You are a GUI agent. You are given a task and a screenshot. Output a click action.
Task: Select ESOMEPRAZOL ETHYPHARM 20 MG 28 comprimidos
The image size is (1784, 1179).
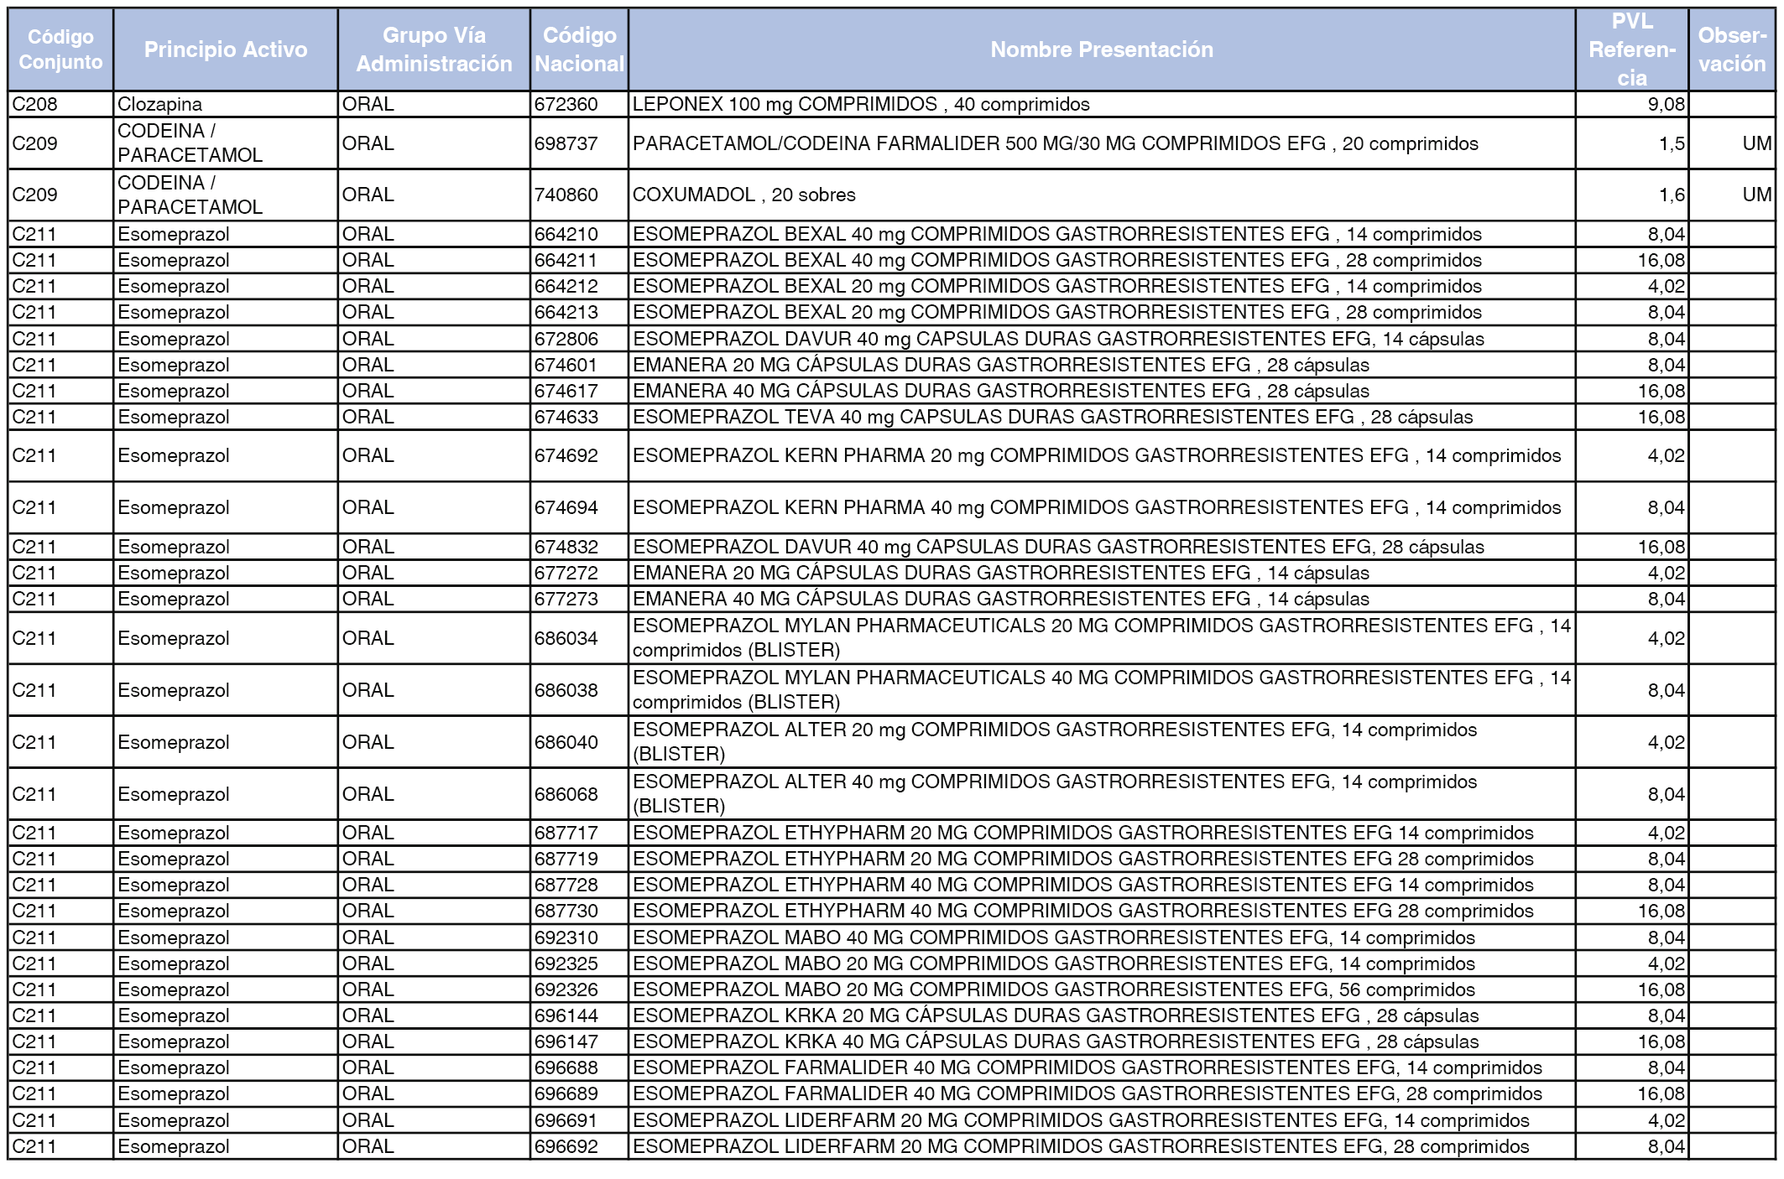[1102, 859]
